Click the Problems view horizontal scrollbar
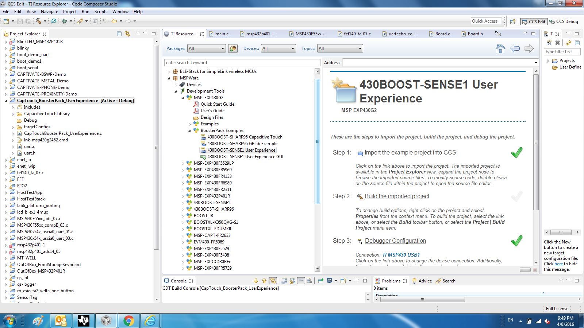584x328 pixels. pos(423,299)
